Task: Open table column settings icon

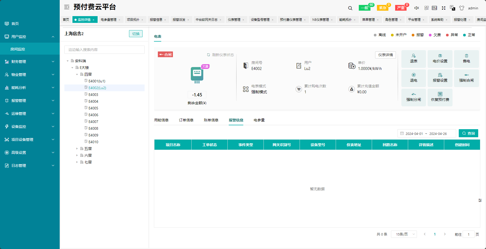Action: (480, 200)
